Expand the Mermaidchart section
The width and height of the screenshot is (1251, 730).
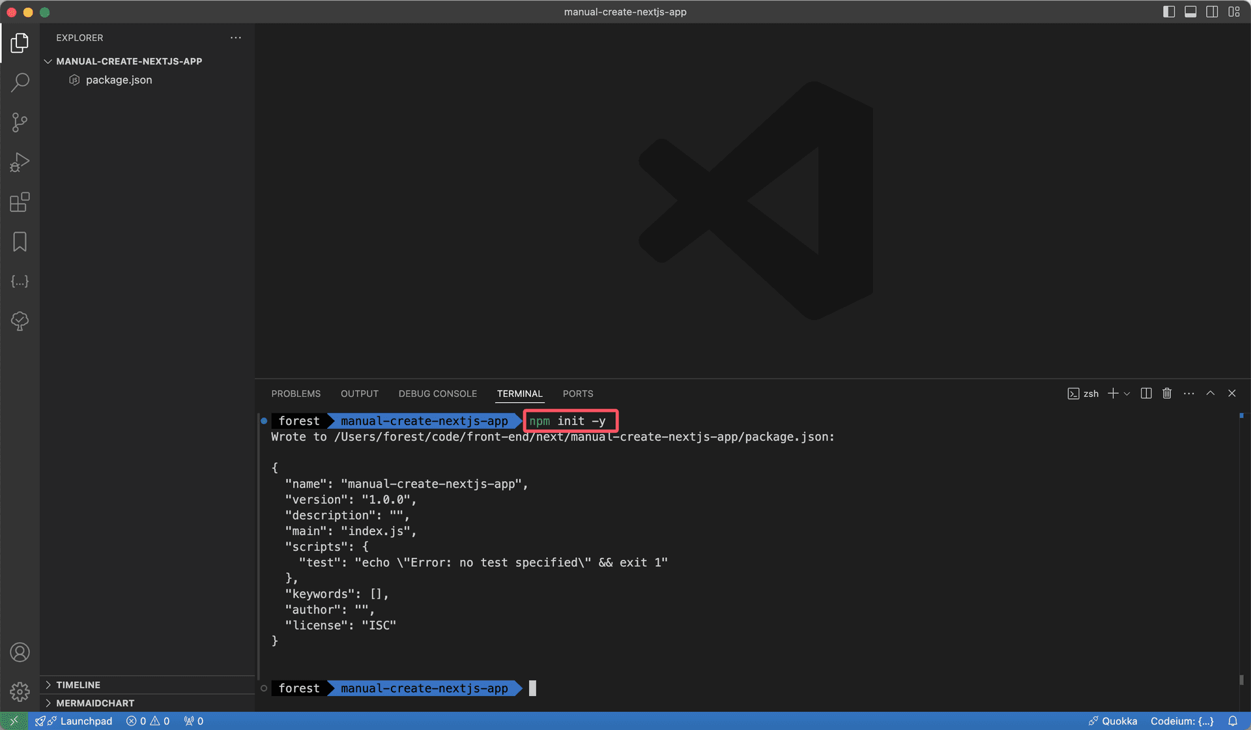(x=95, y=703)
